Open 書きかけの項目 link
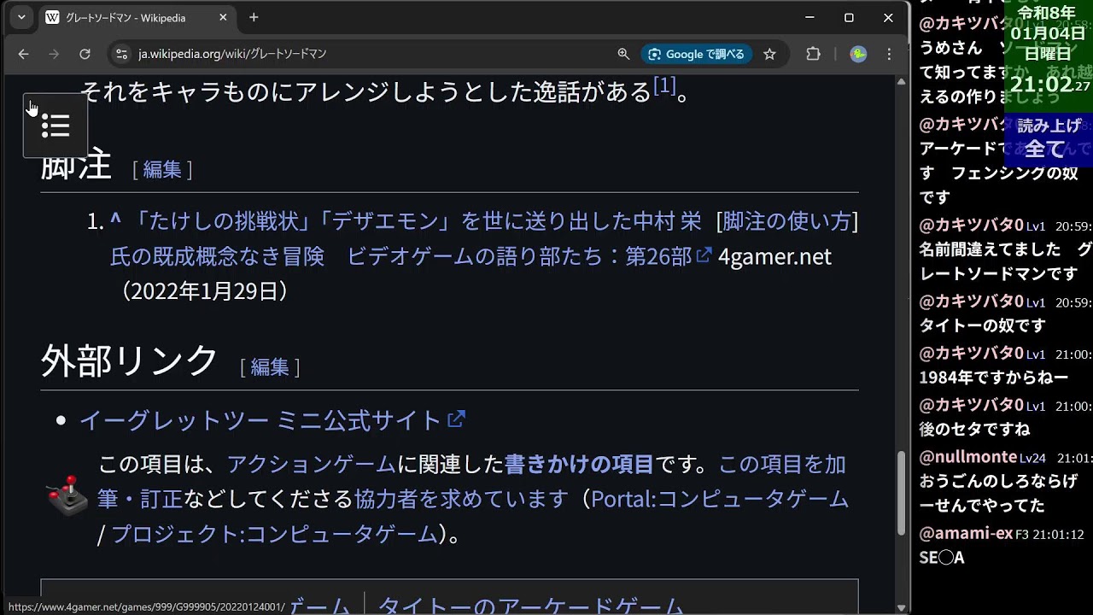 coord(579,464)
